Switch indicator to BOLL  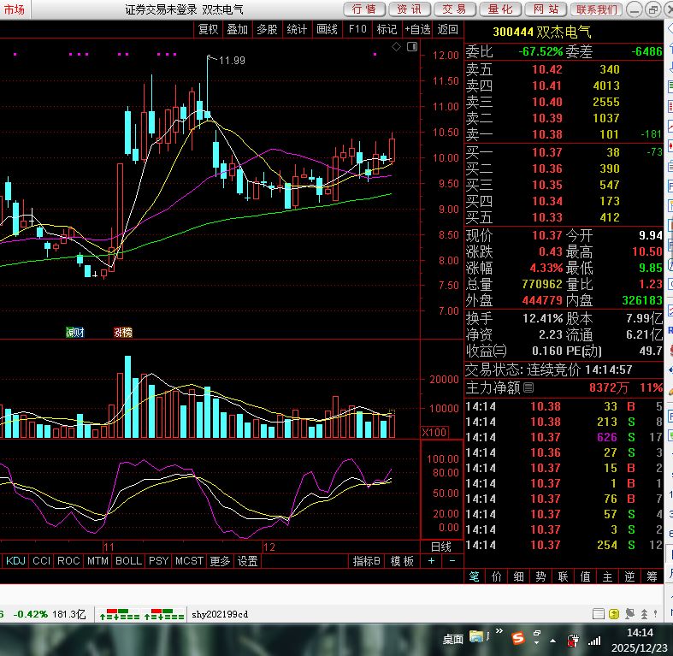[128, 561]
